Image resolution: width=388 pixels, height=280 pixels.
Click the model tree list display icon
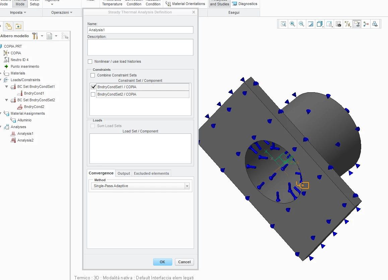tap(49, 36)
